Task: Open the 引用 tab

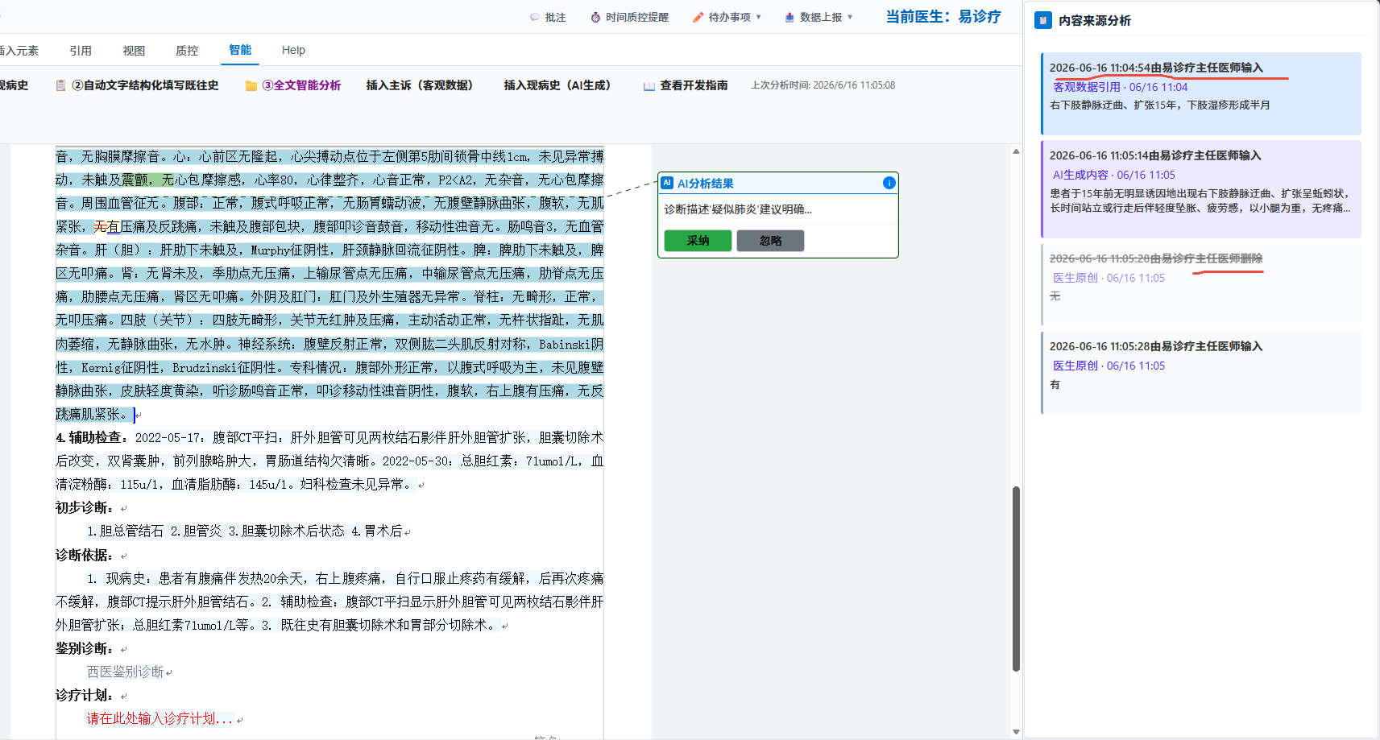Action: coord(81,50)
